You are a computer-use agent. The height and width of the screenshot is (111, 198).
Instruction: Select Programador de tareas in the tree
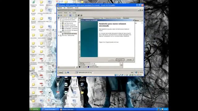tap(70, 22)
